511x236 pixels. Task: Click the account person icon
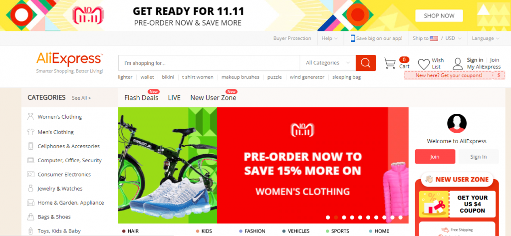(x=458, y=63)
